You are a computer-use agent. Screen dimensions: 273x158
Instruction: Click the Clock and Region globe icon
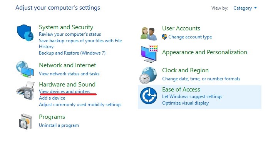point(148,75)
